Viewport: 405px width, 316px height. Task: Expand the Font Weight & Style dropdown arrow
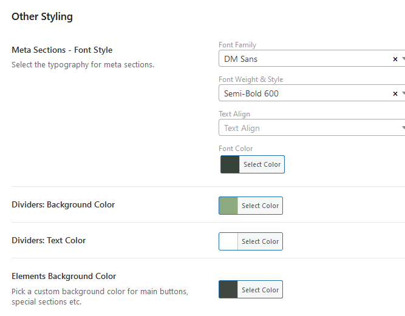(403, 93)
